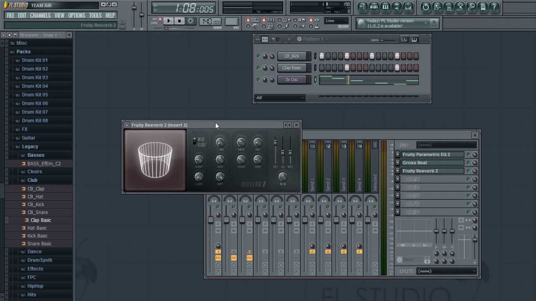This screenshot has height=301, width=536.
Task: Toggle Fruity Reeverb 2 effect slot LED
Action: [x=468, y=171]
